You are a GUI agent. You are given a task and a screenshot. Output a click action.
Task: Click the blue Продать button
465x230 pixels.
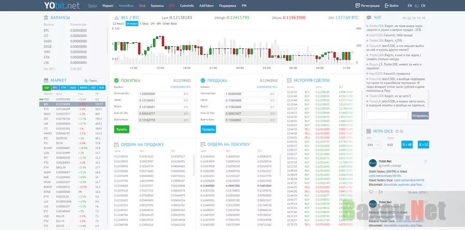point(208,129)
